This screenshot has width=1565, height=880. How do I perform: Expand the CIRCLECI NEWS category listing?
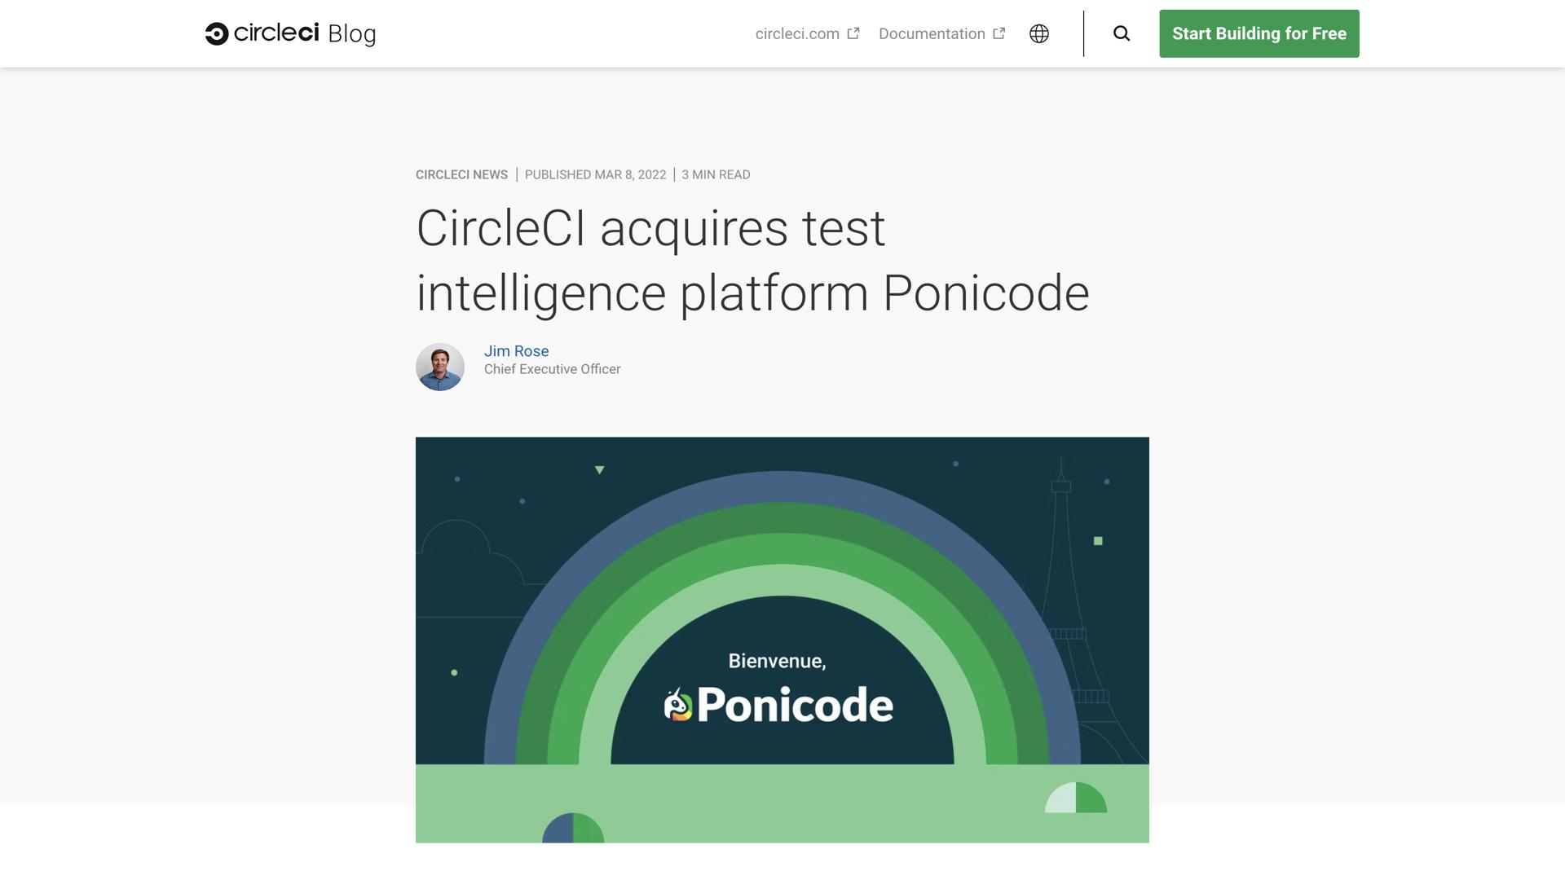(461, 174)
